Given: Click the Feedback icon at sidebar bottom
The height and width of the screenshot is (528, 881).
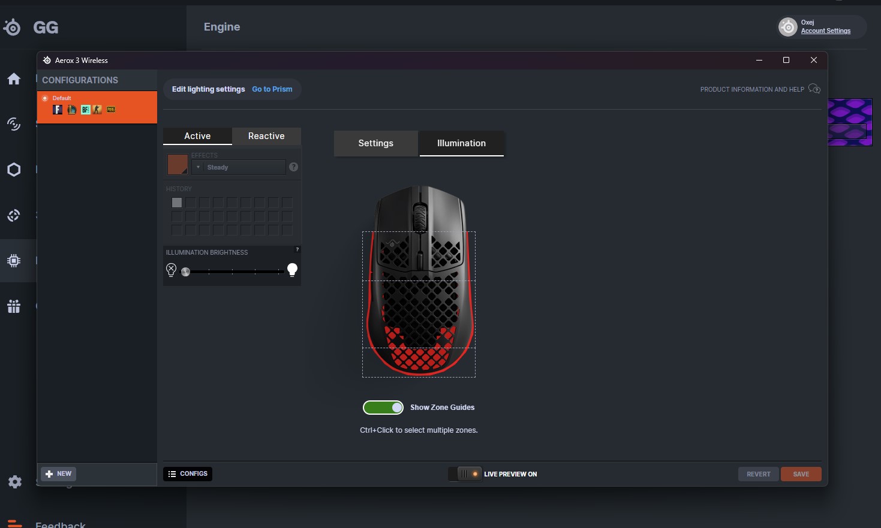Looking at the screenshot, I should tap(14, 523).
